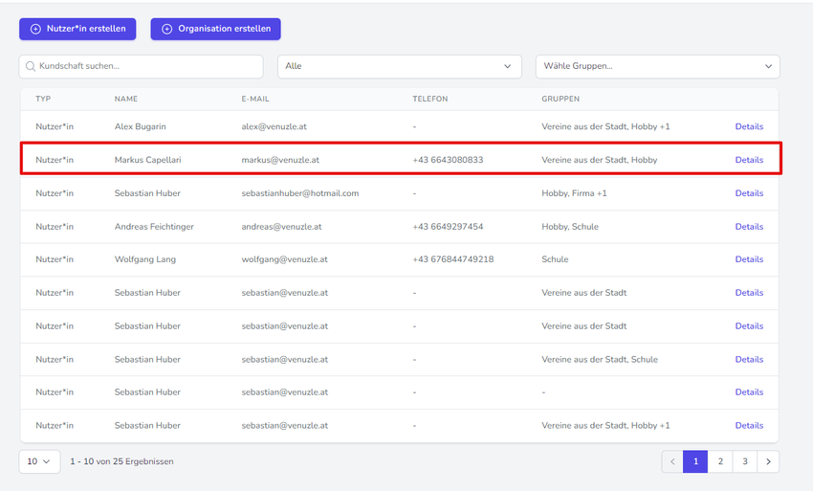Open Details for sebastianhuber@hotmail.com row
Image resolution: width=813 pixels, height=491 pixels.
749,193
